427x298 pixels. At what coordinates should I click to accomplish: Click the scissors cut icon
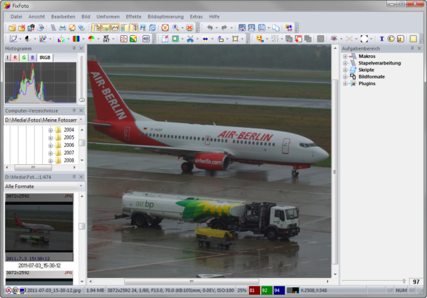pyautogui.click(x=190, y=39)
